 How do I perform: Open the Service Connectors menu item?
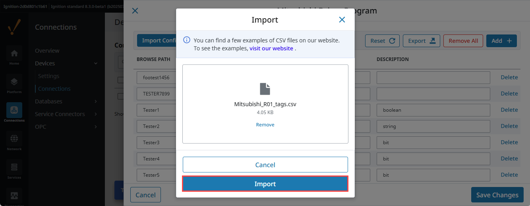pyautogui.click(x=60, y=114)
